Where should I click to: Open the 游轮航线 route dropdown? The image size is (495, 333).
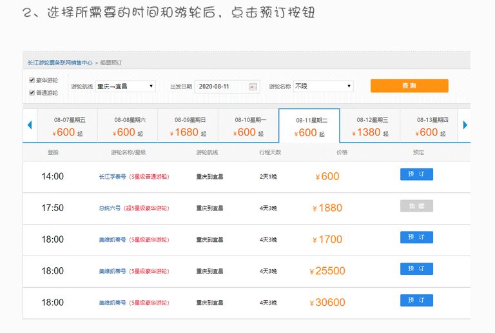tap(125, 86)
